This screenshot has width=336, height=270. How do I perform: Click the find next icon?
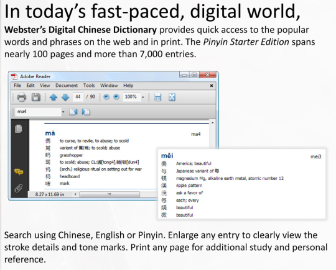pos(86,112)
